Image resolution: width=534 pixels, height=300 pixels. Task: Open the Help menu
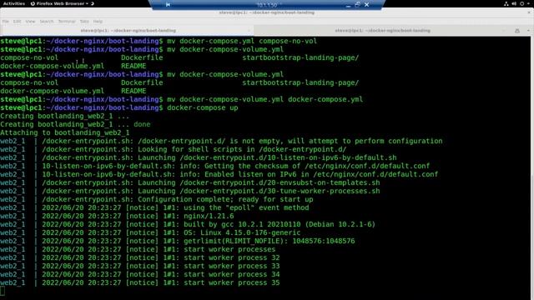[98, 22]
